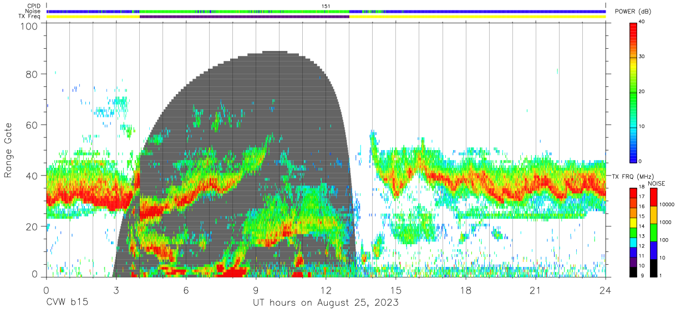This screenshot has height=314, width=681.
Task: Click the 1000 value on noise legend
Action: click(x=665, y=223)
